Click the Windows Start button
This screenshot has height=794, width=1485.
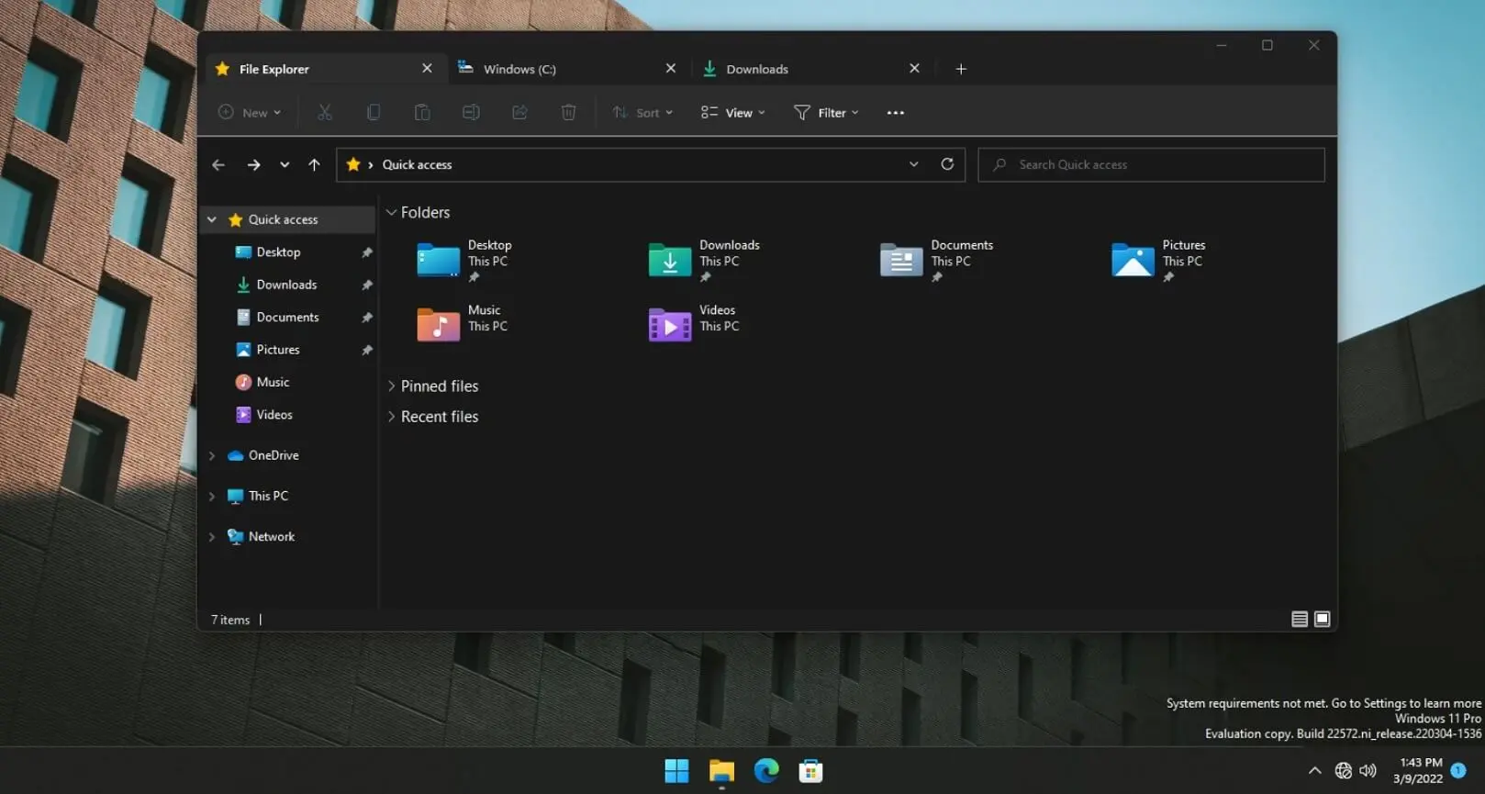676,771
